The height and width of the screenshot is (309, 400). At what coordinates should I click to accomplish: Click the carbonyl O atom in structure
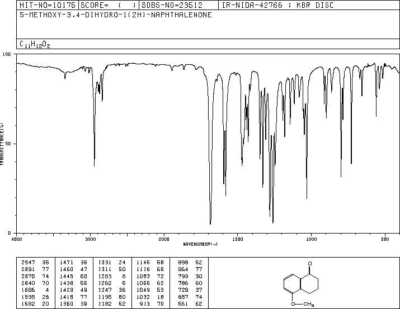tap(310, 263)
